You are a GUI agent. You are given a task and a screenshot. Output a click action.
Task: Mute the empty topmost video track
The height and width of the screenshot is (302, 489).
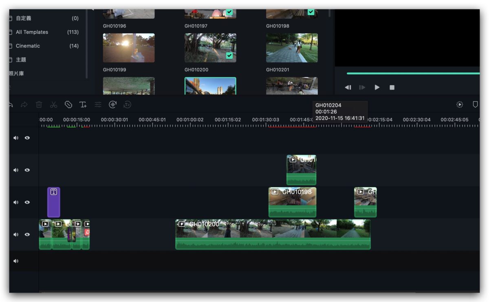coord(16,138)
